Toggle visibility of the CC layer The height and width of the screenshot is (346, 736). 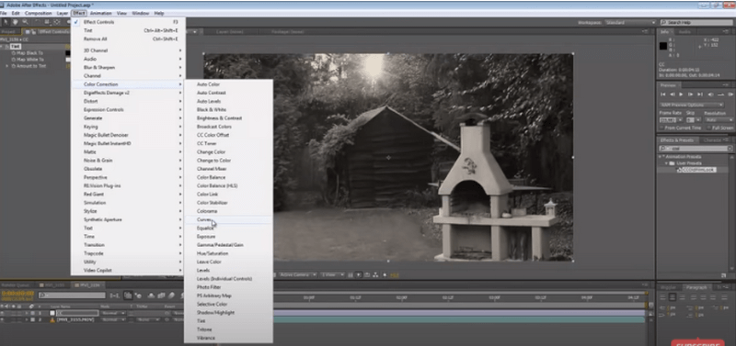tap(3, 313)
